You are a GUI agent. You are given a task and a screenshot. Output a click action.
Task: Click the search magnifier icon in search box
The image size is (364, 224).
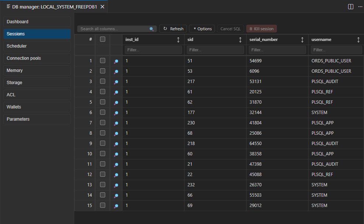click(152, 29)
